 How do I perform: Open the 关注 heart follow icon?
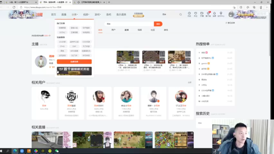coord(196,14)
